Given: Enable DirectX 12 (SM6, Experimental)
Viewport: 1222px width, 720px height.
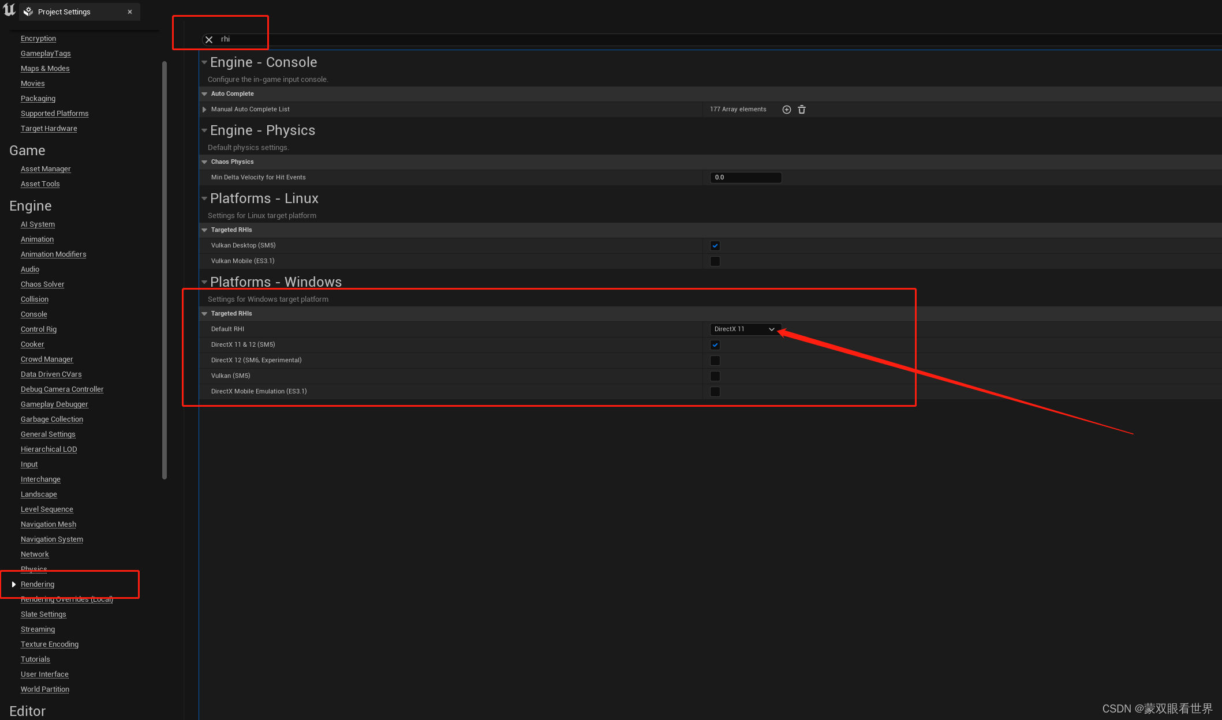Looking at the screenshot, I should (x=715, y=360).
